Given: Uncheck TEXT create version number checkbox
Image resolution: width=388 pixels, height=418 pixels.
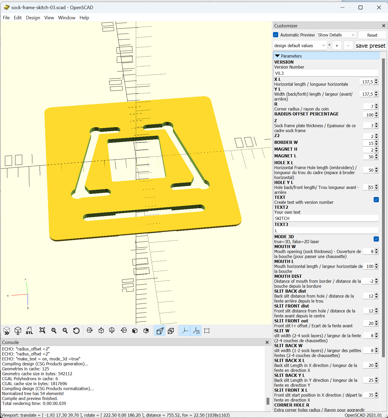Looking at the screenshot, I should (376, 200).
